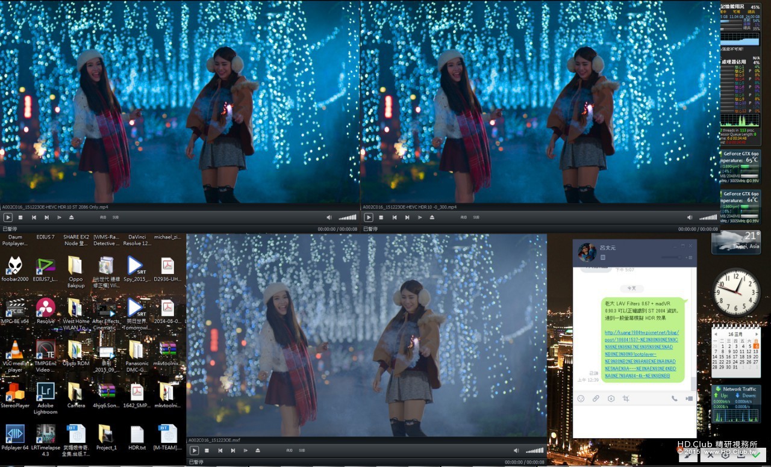Start voice call from chat window
The width and height of the screenshot is (771, 467).
(x=675, y=398)
